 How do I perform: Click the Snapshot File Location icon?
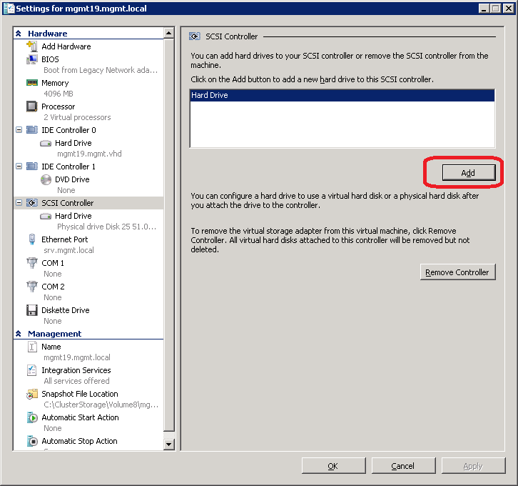(32, 394)
